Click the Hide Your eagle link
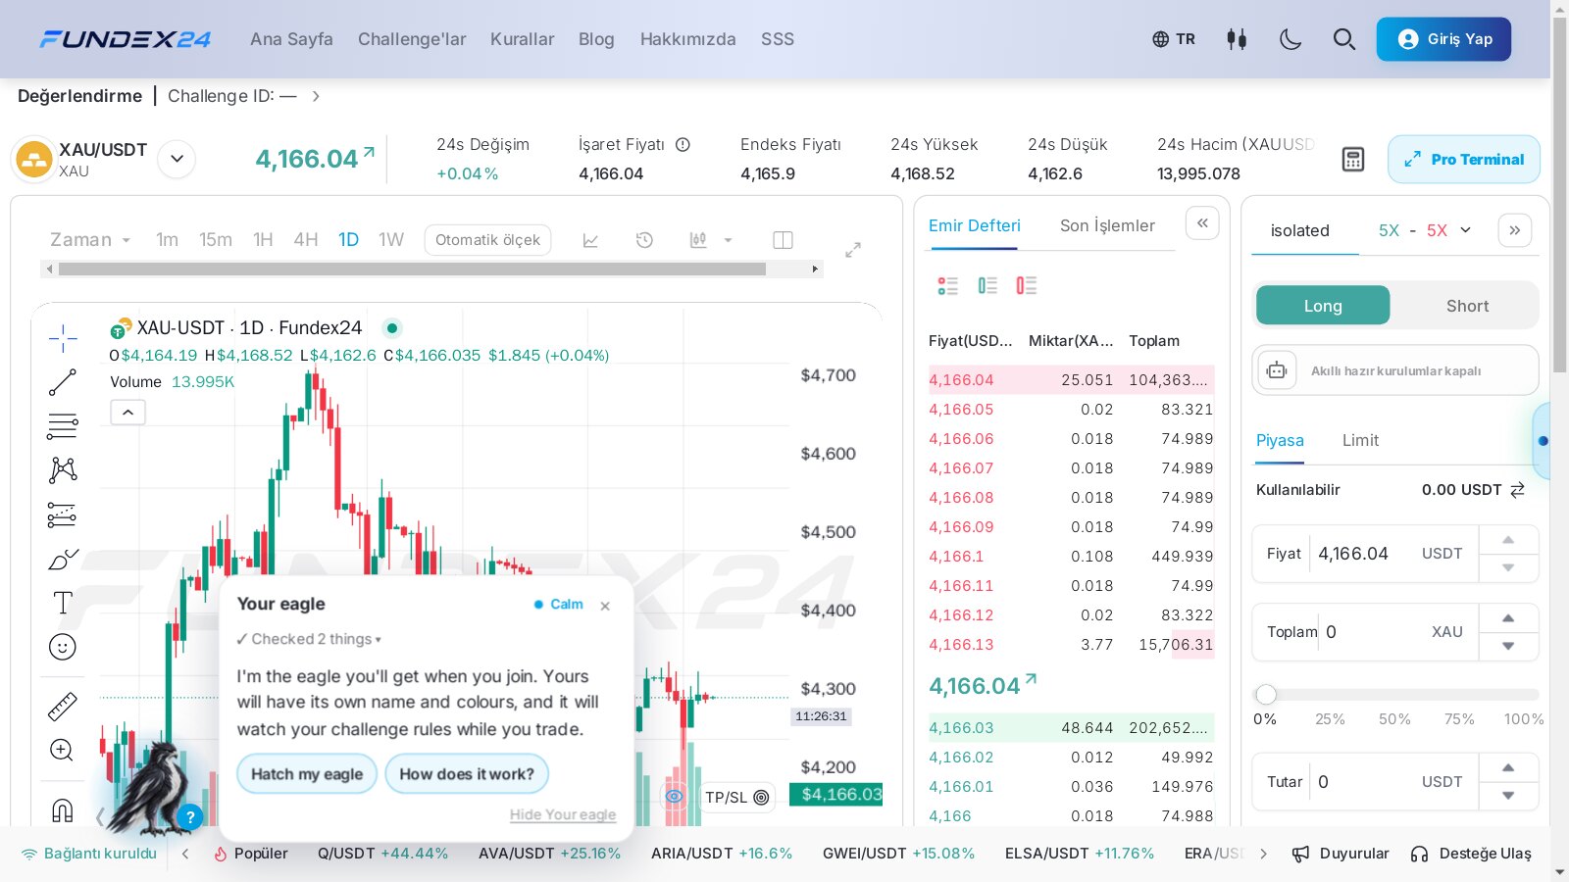 click(563, 814)
